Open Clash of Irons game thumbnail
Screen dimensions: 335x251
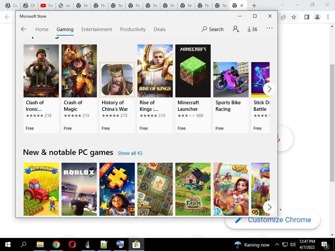41,71
